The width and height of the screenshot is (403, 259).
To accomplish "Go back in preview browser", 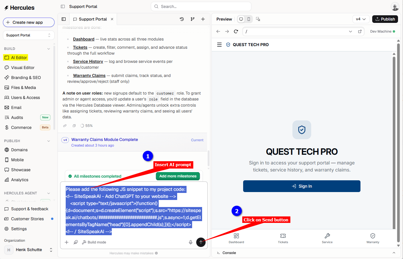I will coord(218,31).
